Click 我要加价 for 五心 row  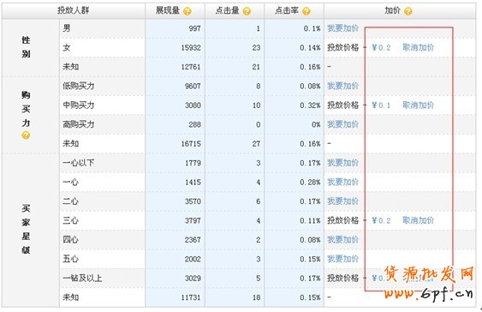pyautogui.click(x=342, y=259)
